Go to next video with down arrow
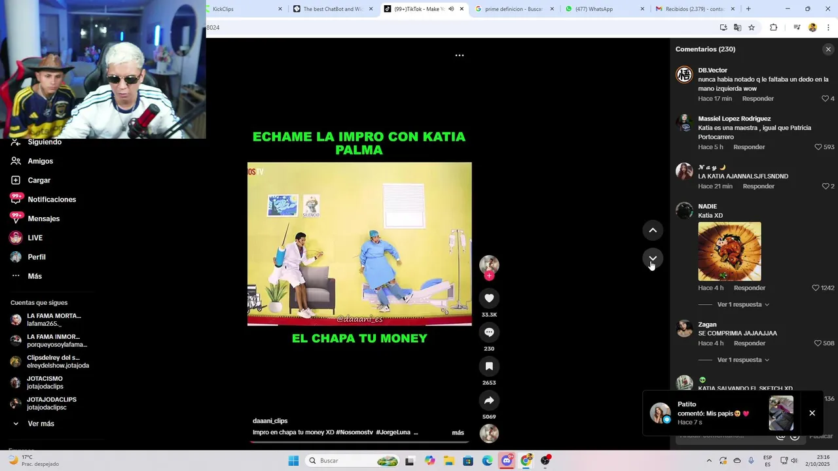838x471 pixels. [x=653, y=259]
